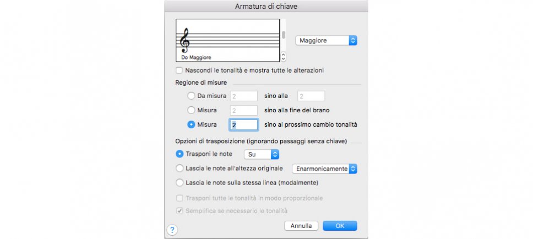Viewport: 533px width, 239px height.
Task: Select the Da misura sino alla radio
Action: [x=192, y=96]
